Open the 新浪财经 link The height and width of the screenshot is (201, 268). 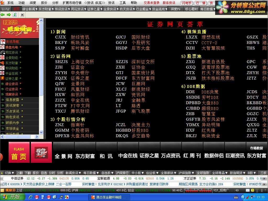point(141,89)
